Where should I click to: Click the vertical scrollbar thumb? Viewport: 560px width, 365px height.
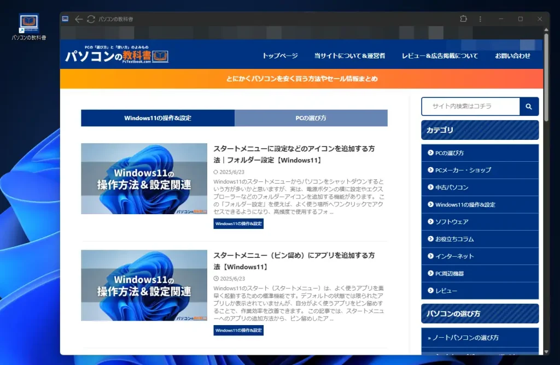tap(546, 77)
